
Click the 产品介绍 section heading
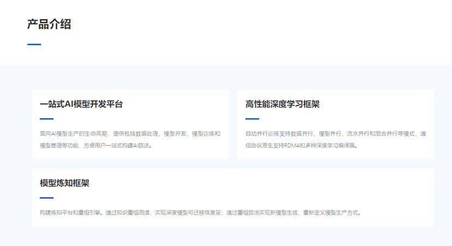pos(49,24)
